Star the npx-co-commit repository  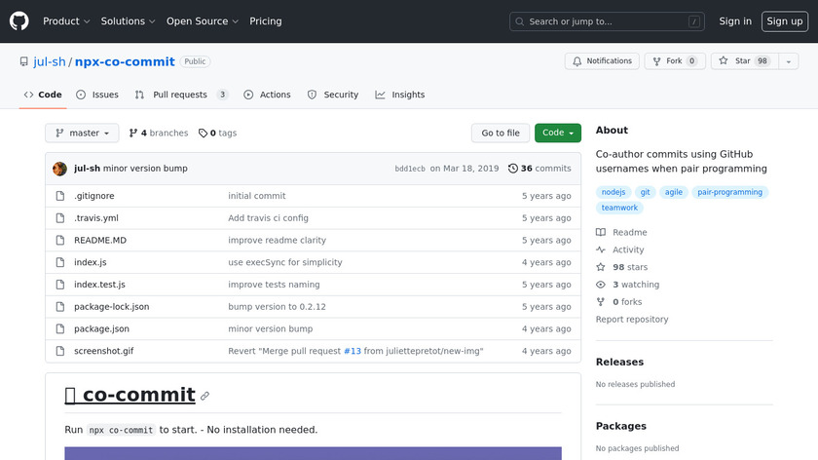pyautogui.click(x=736, y=61)
